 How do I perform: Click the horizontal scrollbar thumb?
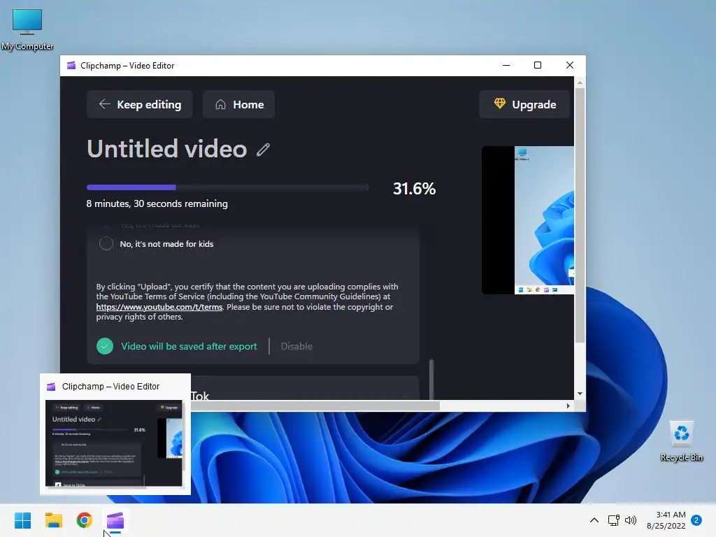(x=315, y=406)
